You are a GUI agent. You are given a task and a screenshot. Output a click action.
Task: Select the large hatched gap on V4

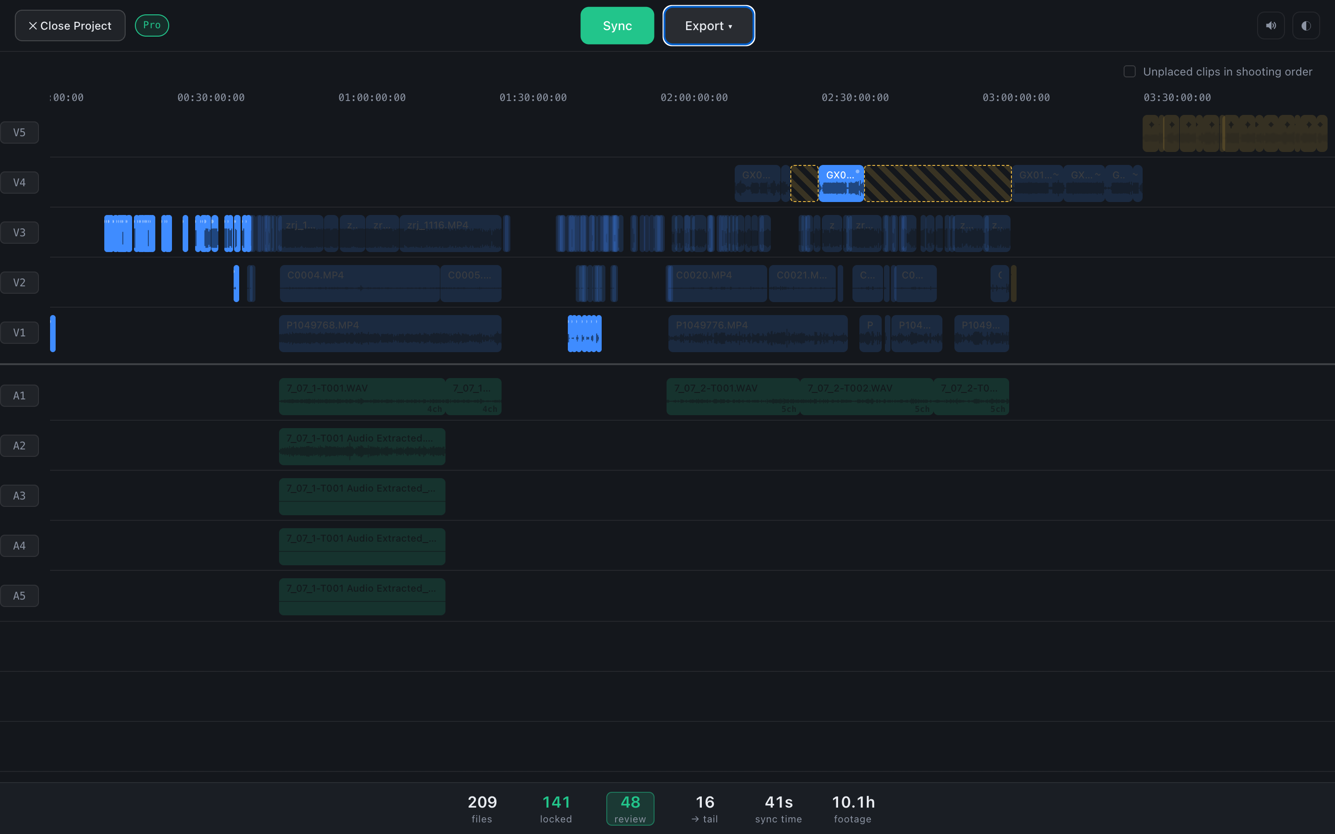pyautogui.click(x=938, y=183)
